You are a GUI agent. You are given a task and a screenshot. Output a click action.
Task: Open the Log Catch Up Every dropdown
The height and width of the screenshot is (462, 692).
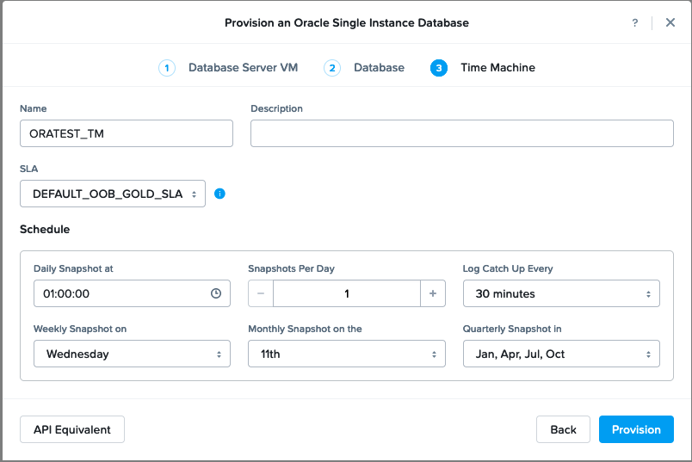pyautogui.click(x=561, y=293)
